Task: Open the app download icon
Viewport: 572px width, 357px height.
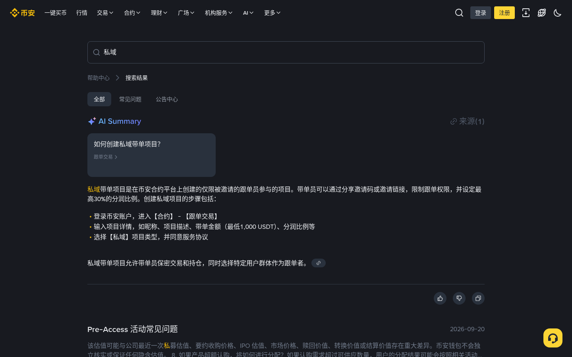Action: (x=526, y=13)
